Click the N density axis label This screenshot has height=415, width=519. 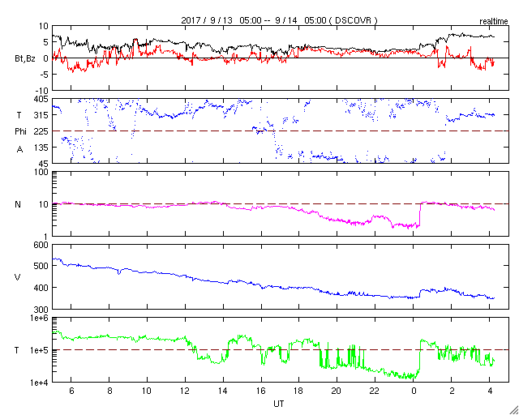18,204
